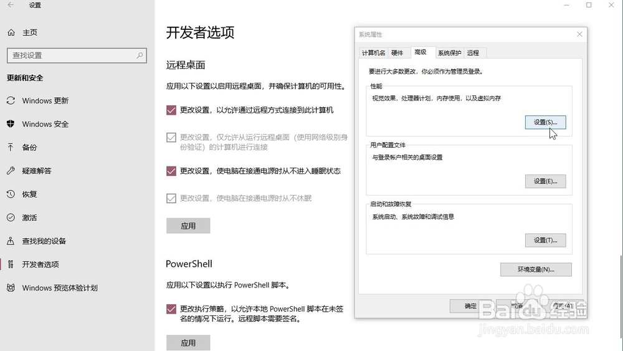Toggle network level authentication checkbox

[171, 137]
